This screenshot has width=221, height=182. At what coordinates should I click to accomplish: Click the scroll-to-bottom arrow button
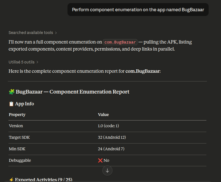(107, 170)
